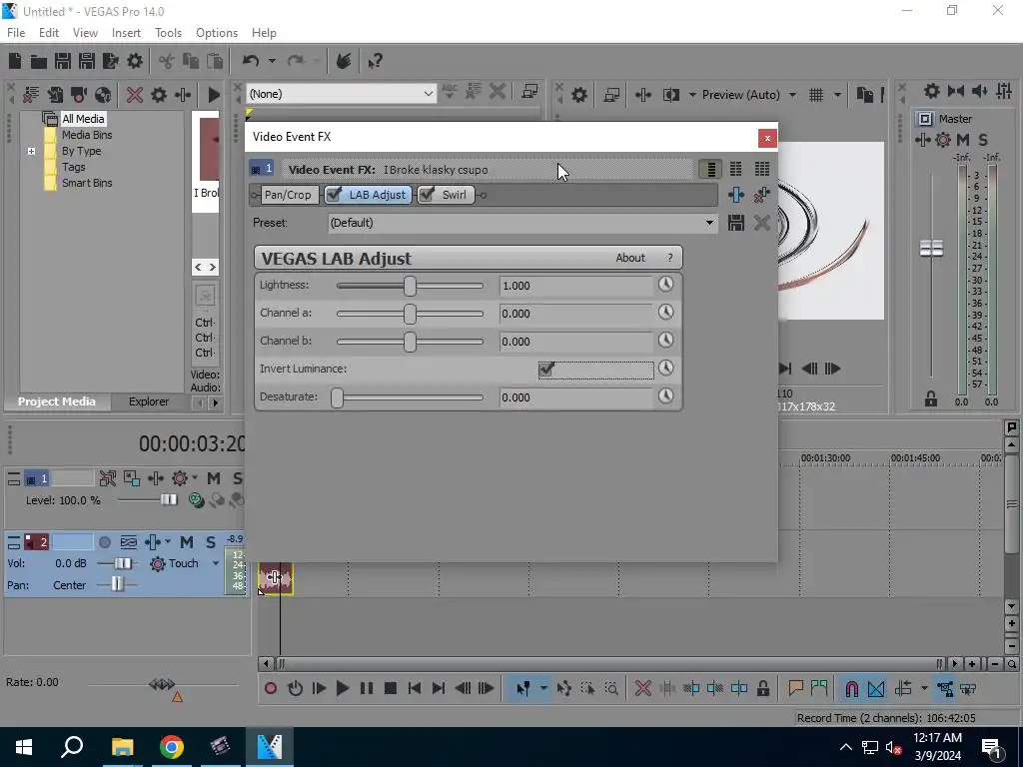Toggle the snapping magnet icon

pos(851,688)
